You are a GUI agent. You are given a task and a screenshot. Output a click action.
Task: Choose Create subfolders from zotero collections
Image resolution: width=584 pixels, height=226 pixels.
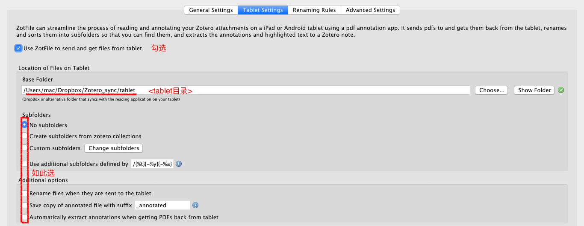pyautogui.click(x=25, y=136)
